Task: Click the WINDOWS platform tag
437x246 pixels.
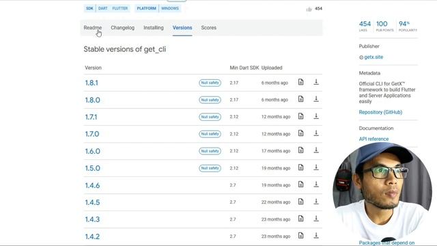Action: (x=170, y=8)
